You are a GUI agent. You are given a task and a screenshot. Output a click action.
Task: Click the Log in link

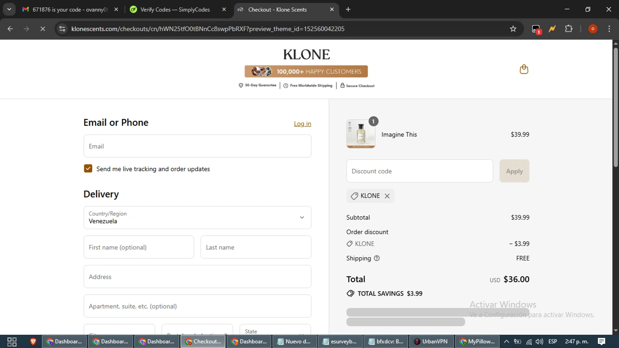[302, 124]
